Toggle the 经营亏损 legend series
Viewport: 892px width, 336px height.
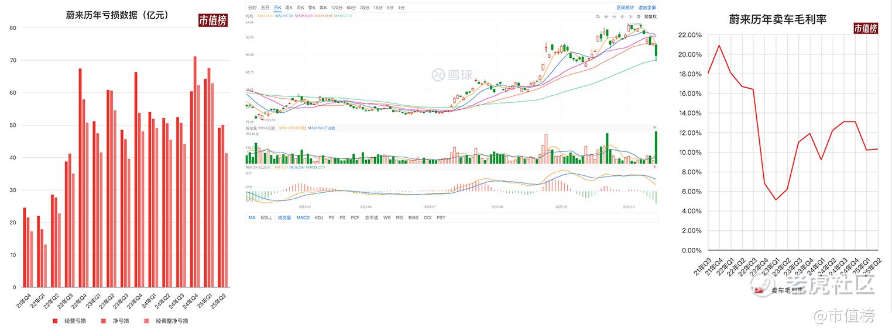69,321
